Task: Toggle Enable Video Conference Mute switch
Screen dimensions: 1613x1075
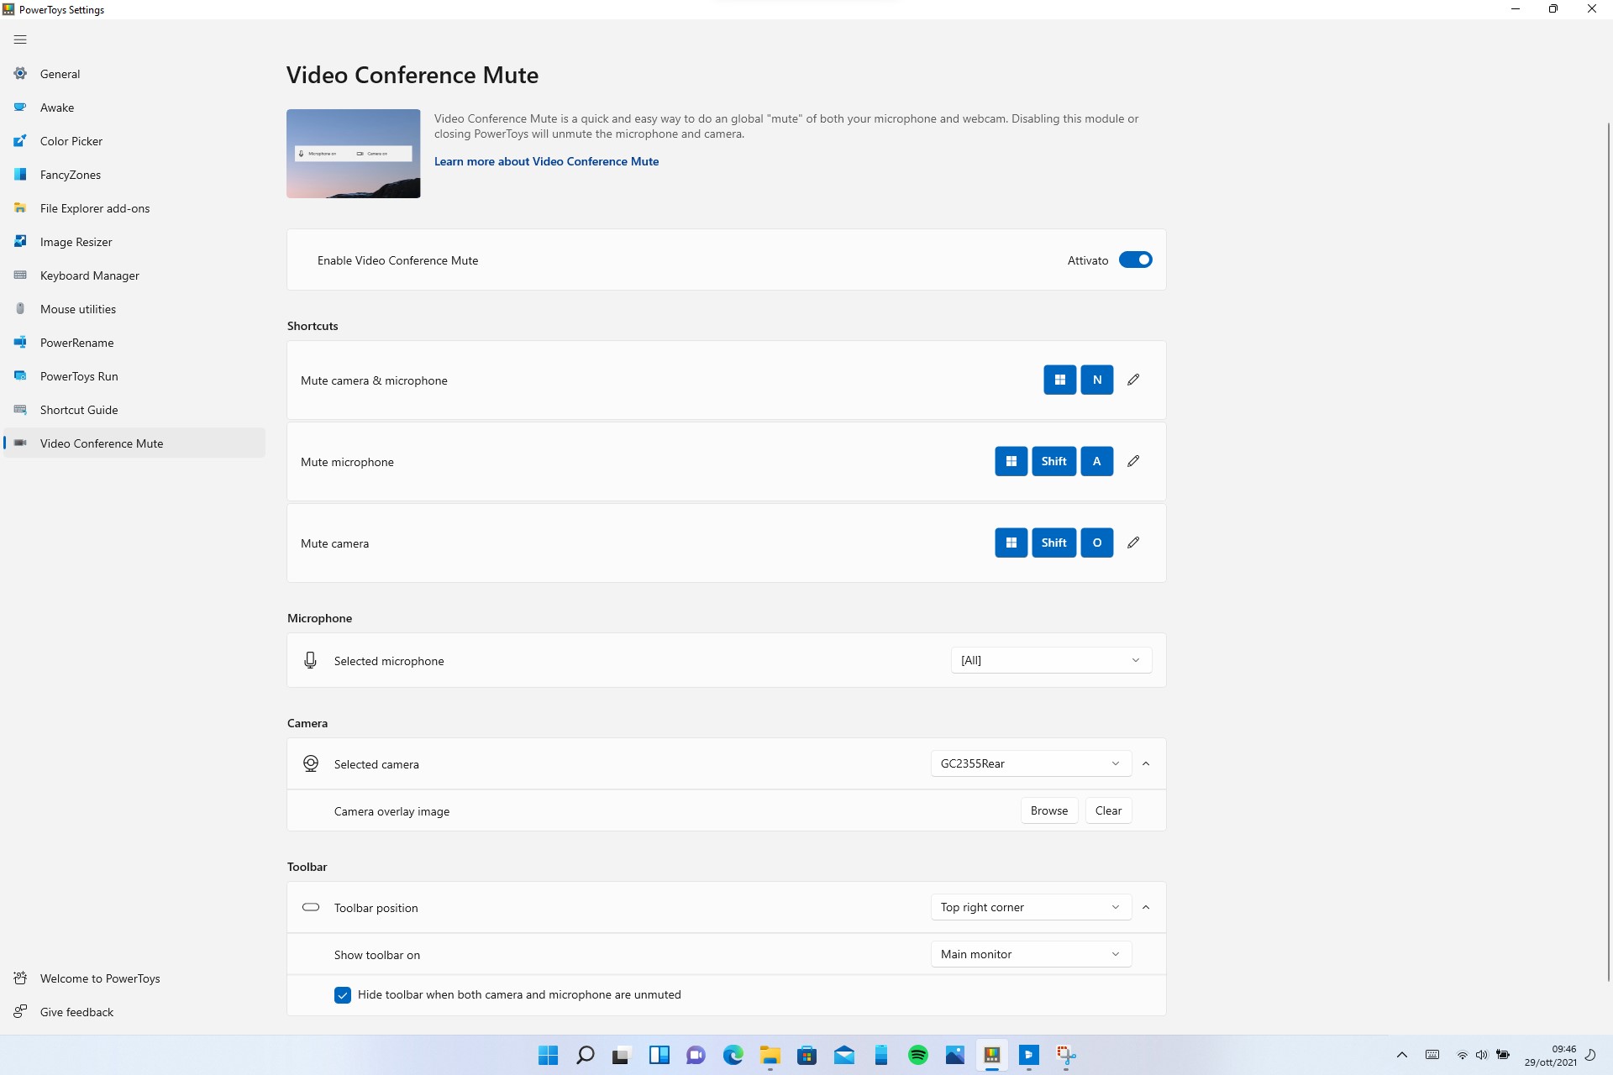Action: click(1135, 260)
